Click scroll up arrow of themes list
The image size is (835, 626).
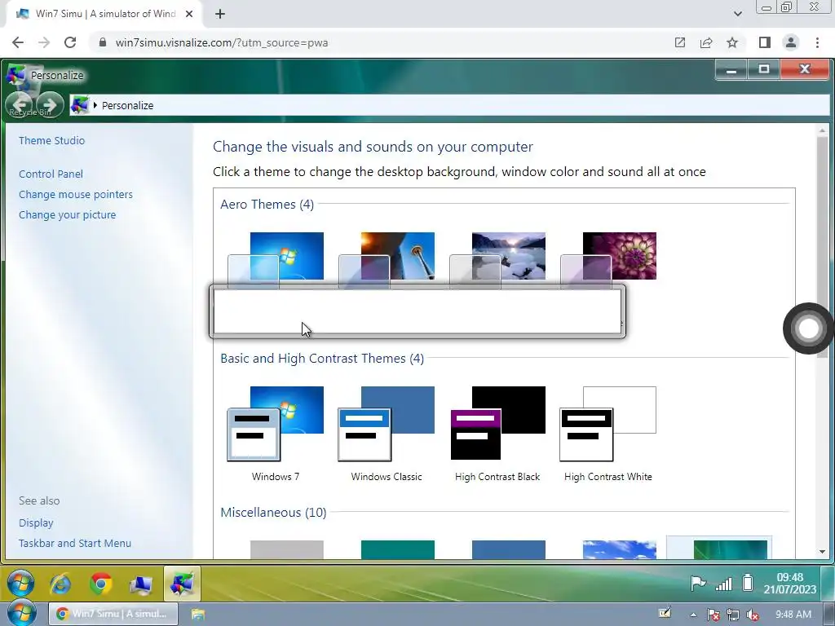click(x=822, y=130)
